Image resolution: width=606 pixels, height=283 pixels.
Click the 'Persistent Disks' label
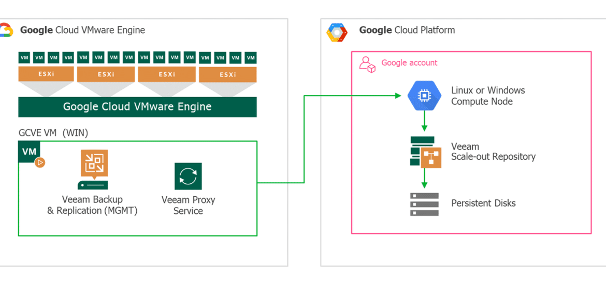483,203
